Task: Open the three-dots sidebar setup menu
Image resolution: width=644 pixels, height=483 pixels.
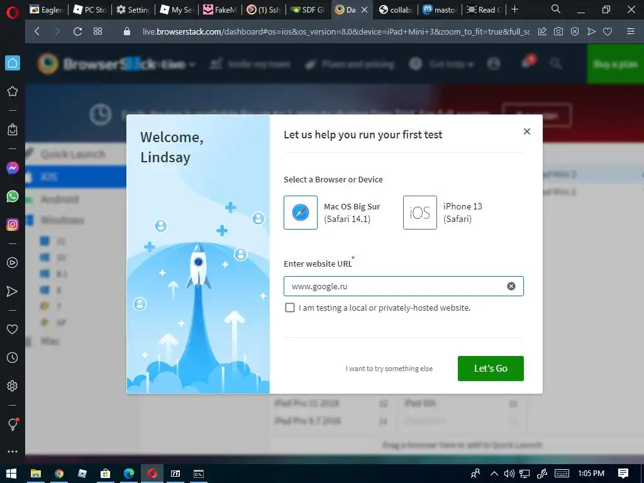Action: tap(13, 452)
